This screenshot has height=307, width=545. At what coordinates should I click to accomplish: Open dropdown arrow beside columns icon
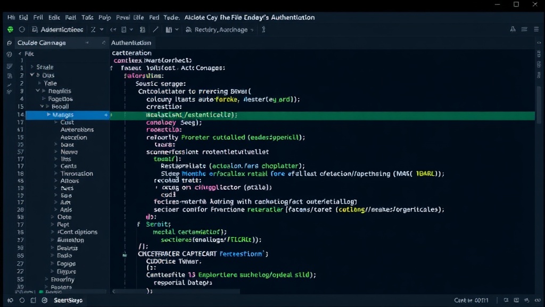pos(177,30)
